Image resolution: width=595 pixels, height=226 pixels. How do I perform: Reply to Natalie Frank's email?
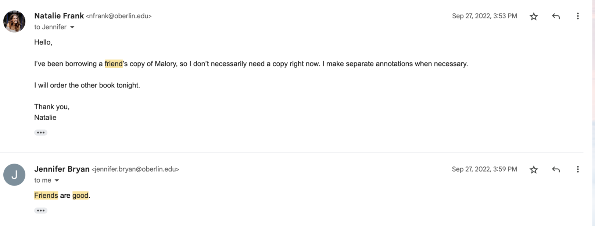(556, 16)
